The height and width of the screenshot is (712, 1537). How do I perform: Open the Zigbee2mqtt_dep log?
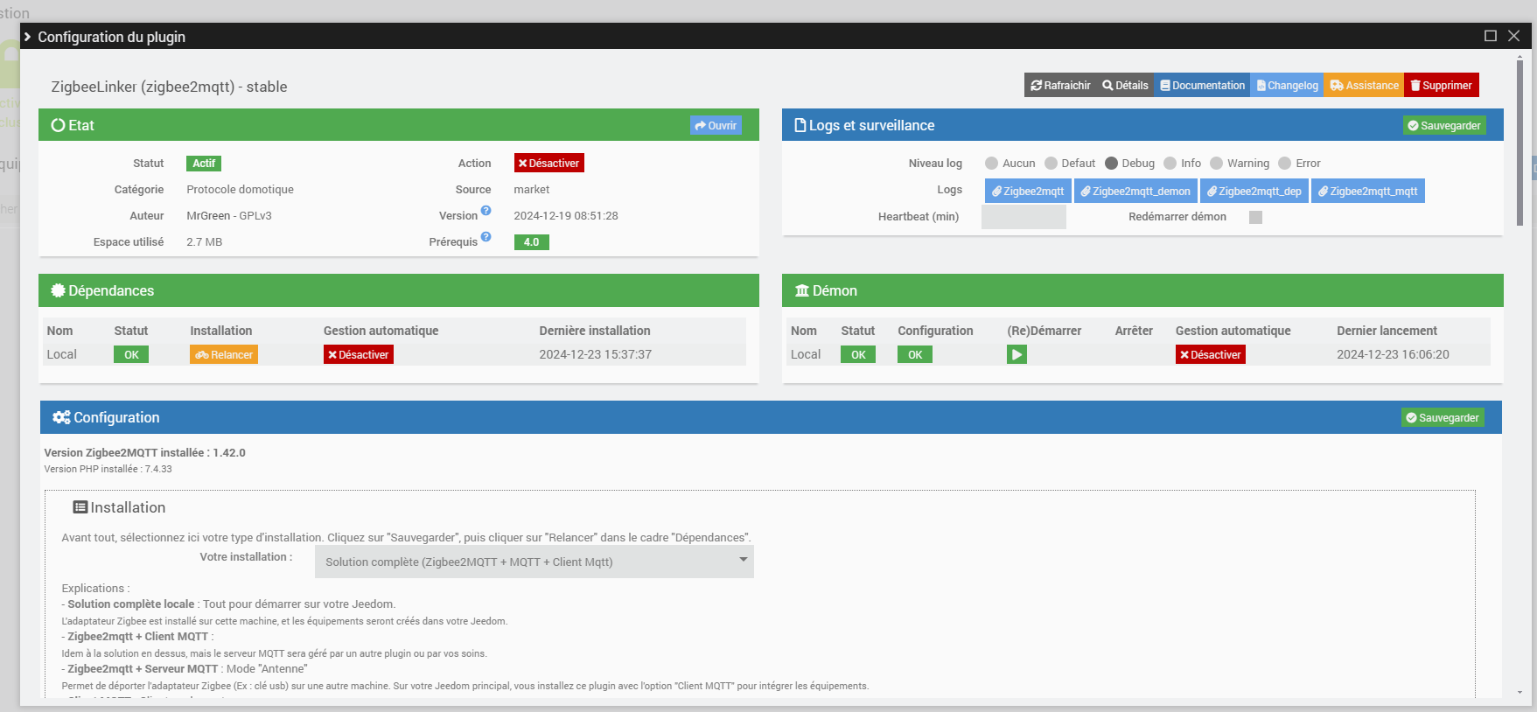1254,192
